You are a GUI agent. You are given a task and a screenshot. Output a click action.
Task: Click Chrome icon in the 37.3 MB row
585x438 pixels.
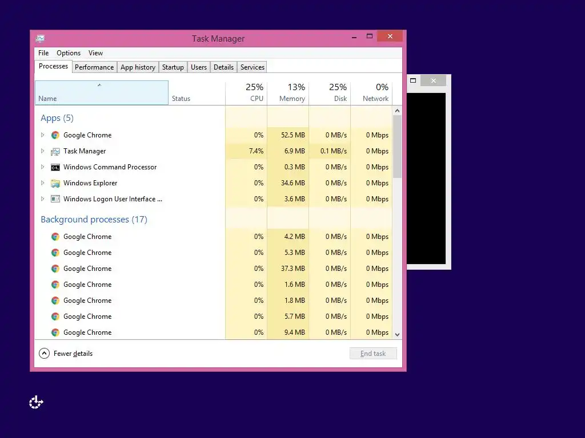pyautogui.click(x=55, y=269)
